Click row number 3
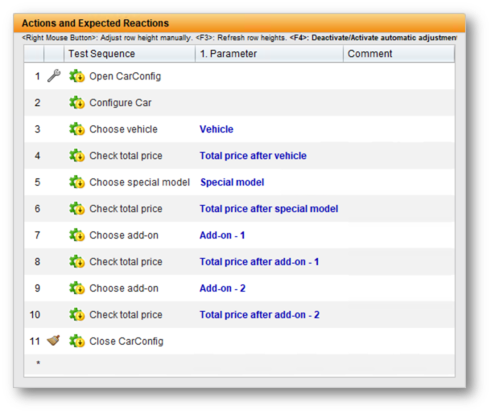 tap(37, 129)
